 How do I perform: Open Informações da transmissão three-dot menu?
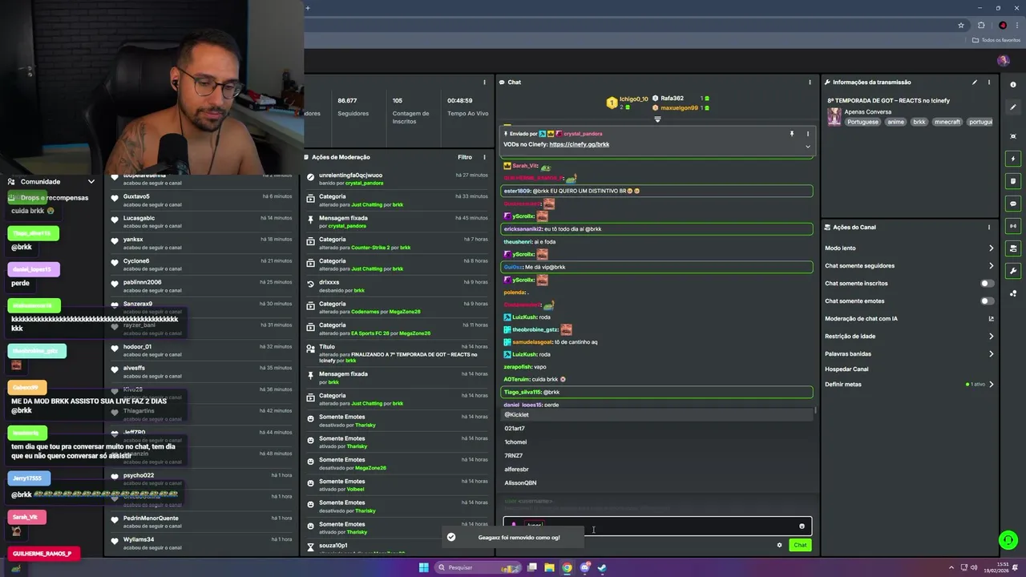[x=989, y=82]
